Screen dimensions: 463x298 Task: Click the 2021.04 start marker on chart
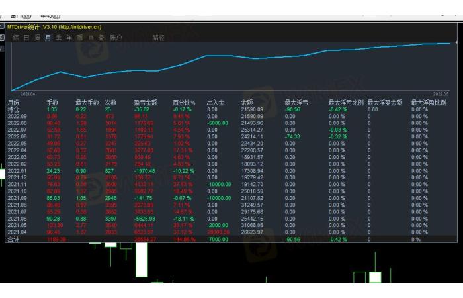click(x=27, y=95)
